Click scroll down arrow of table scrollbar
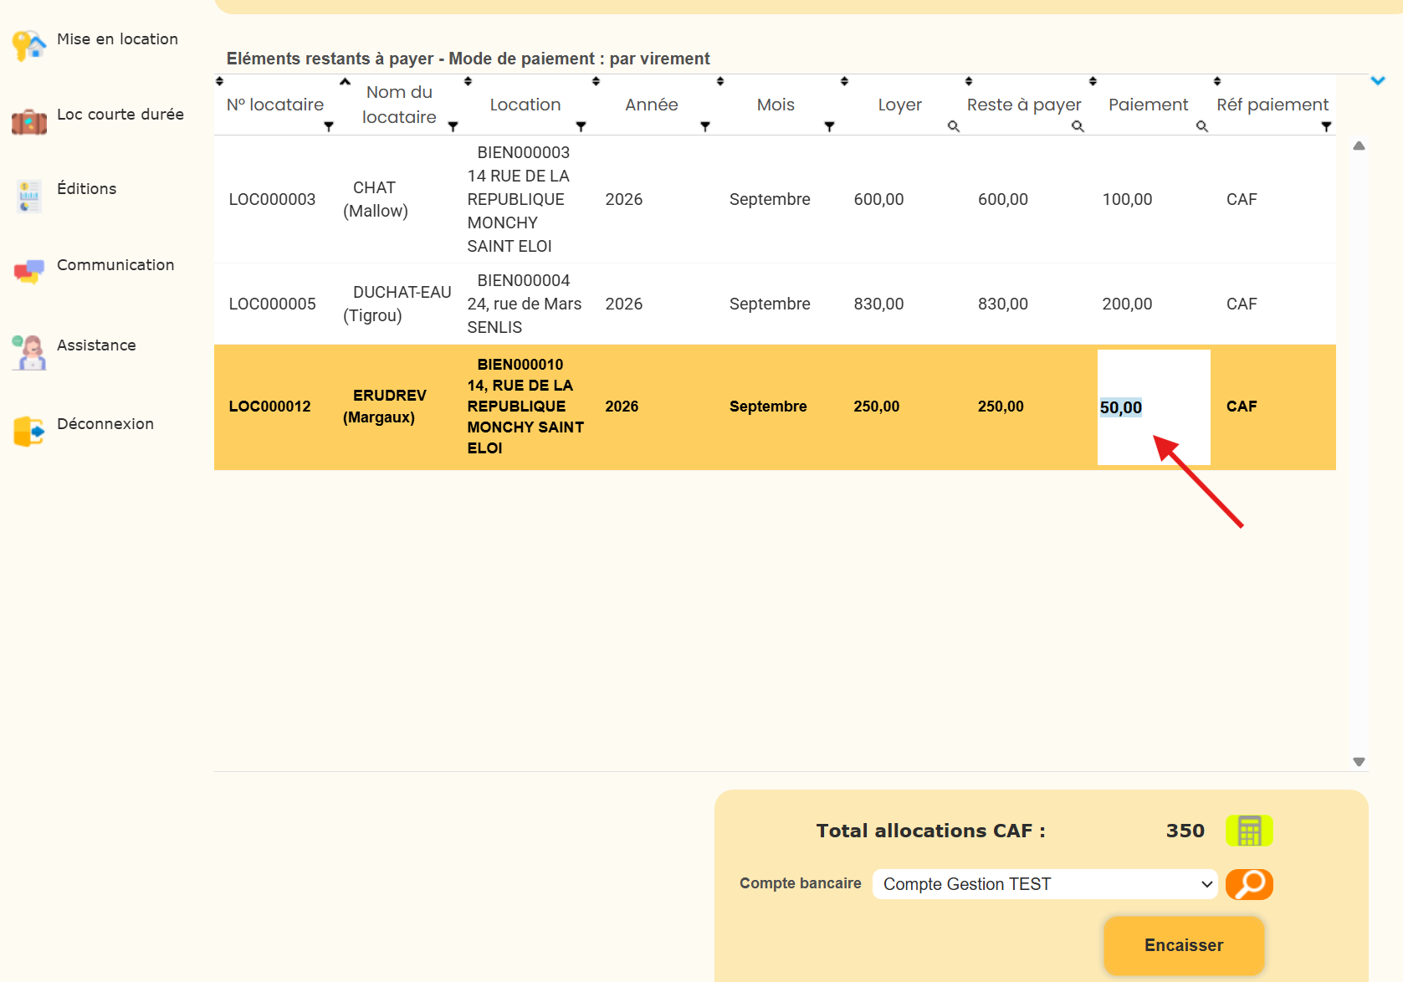The width and height of the screenshot is (1403, 982). [x=1359, y=762]
